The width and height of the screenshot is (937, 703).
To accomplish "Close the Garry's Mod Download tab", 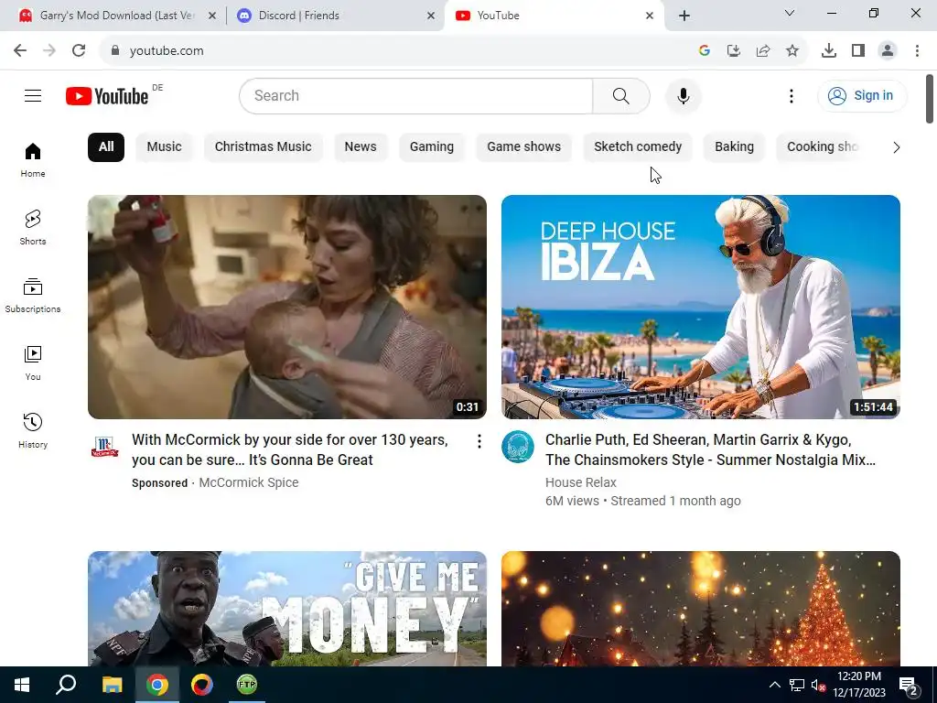I will pos(211,16).
